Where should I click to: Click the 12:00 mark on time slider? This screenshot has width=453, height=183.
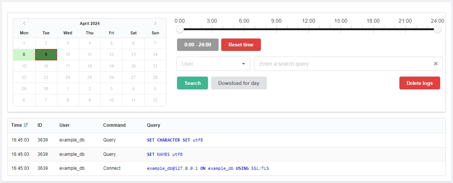pyautogui.click(x=309, y=29)
